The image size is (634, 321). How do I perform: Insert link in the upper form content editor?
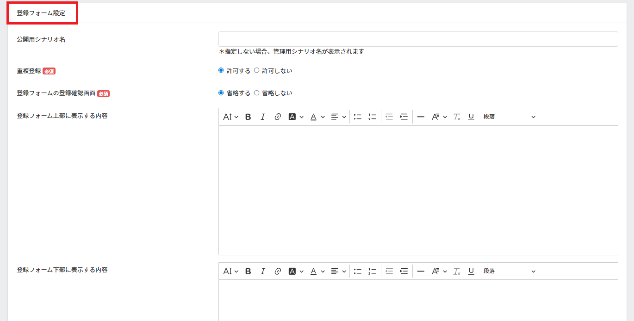[278, 117]
